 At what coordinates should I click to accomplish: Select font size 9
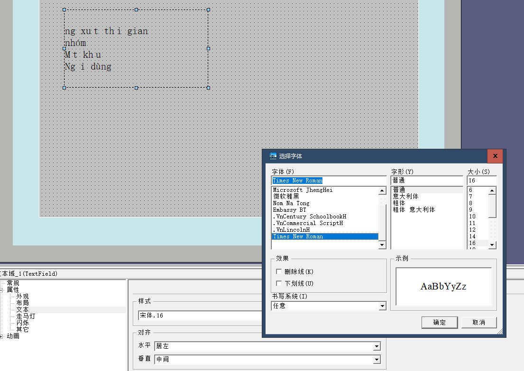click(478, 210)
